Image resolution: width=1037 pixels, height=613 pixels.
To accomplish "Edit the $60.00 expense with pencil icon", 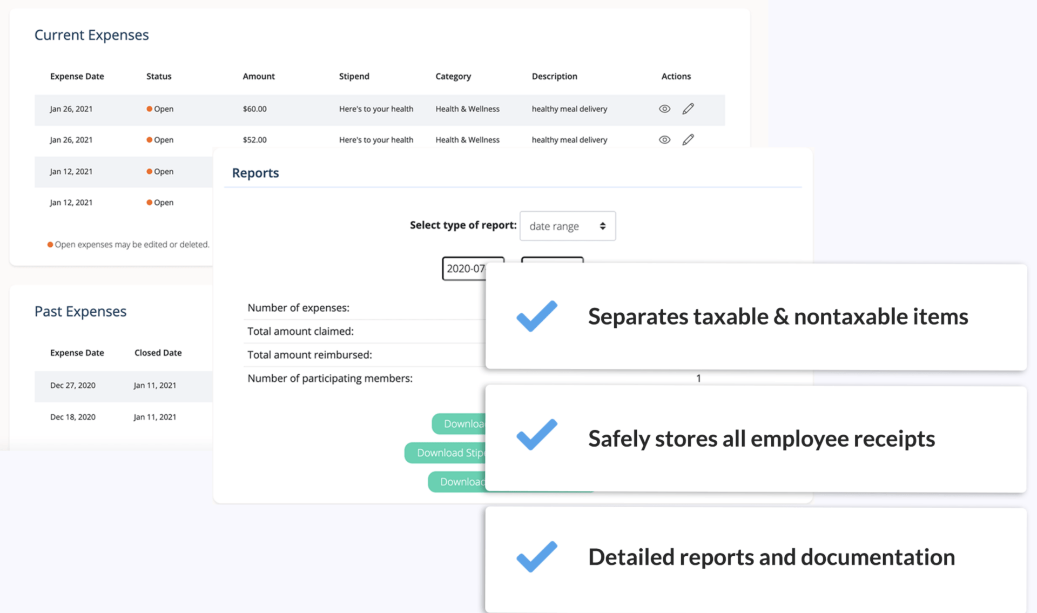I will 688,109.
